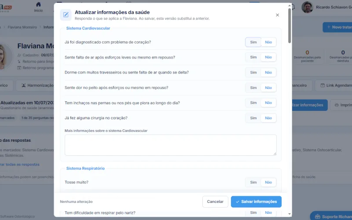Select Não for diagnosed heart problem
Screen dimensions: 352x220
coord(268,42)
